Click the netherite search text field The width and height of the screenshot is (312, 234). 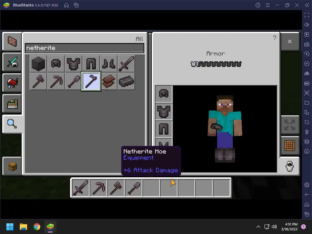coord(84,48)
